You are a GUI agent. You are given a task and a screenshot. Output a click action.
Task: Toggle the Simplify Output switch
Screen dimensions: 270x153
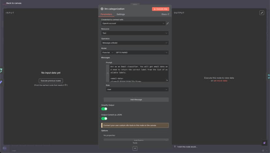pos(104,109)
